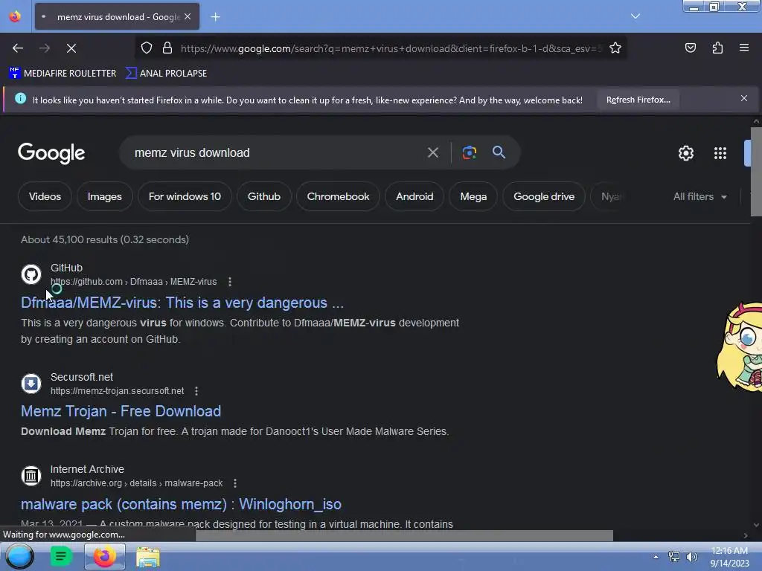Click the Refresh Firefox button
The width and height of the screenshot is (762, 571).
coord(638,100)
